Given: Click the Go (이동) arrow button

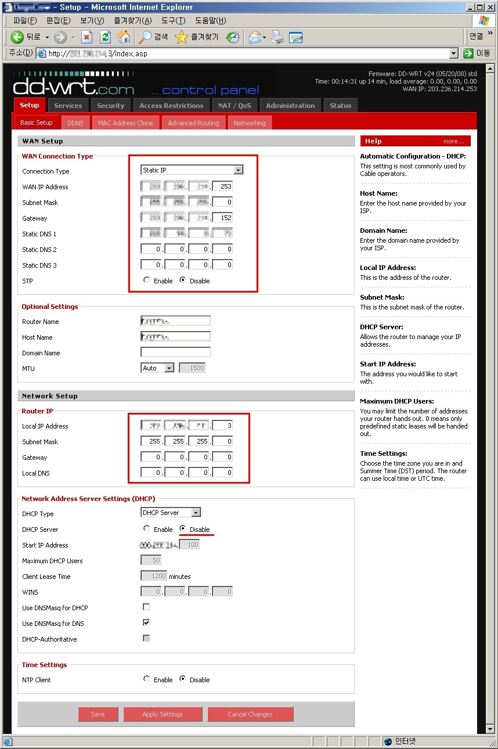Looking at the screenshot, I should [477, 53].
